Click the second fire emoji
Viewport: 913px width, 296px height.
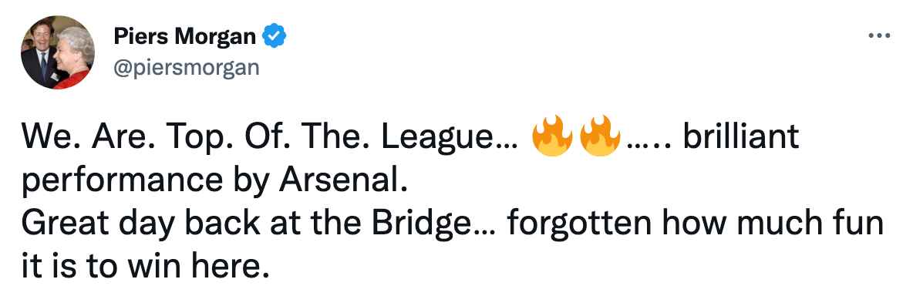pos(601,137)
